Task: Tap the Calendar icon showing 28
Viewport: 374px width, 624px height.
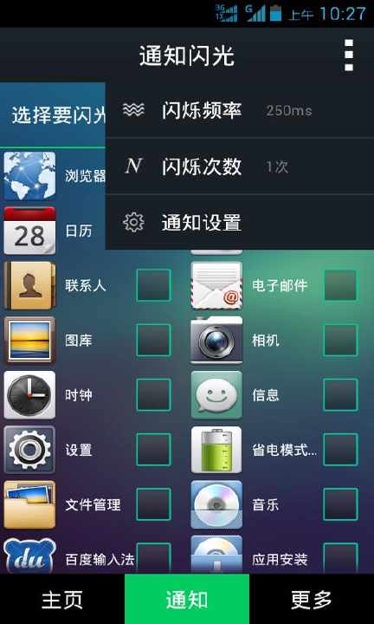Action: coord(29,231)
